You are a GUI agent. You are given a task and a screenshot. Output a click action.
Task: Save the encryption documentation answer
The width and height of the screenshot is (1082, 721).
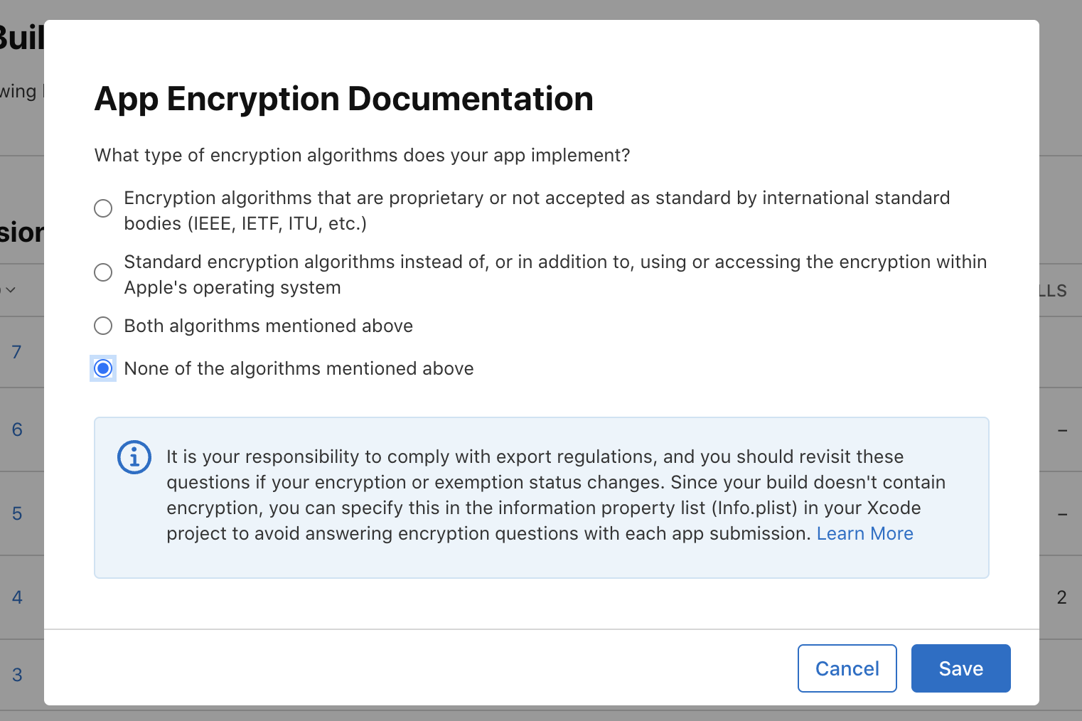tap(960, 668)
